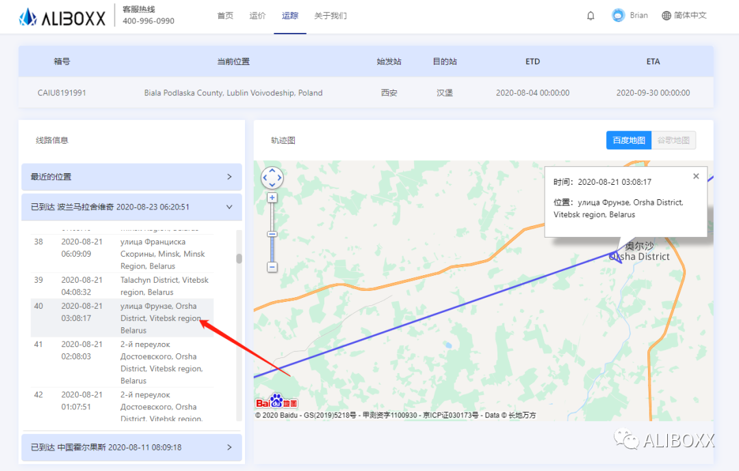Collapse the 已到达 波兰马拉舍维奇 section
The height and width of the screenshot is (471, 739).
tap(131, 207)
